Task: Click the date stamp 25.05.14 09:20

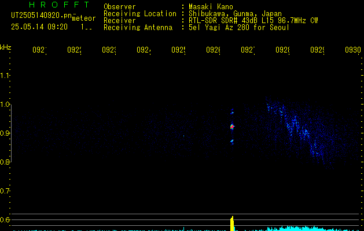Action: [39, 27]
